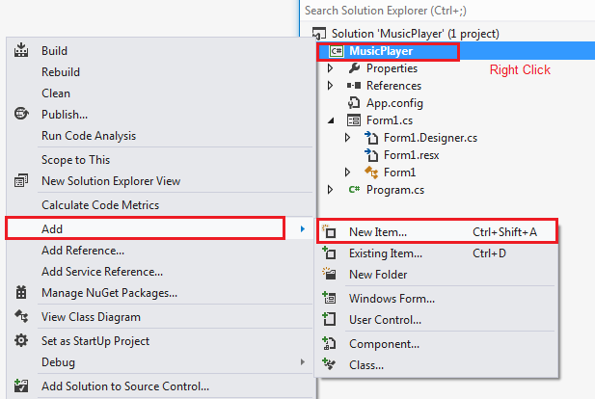Click the Manage NuGet Packages icon
This screenshot has width=595, height=399.
21,292
